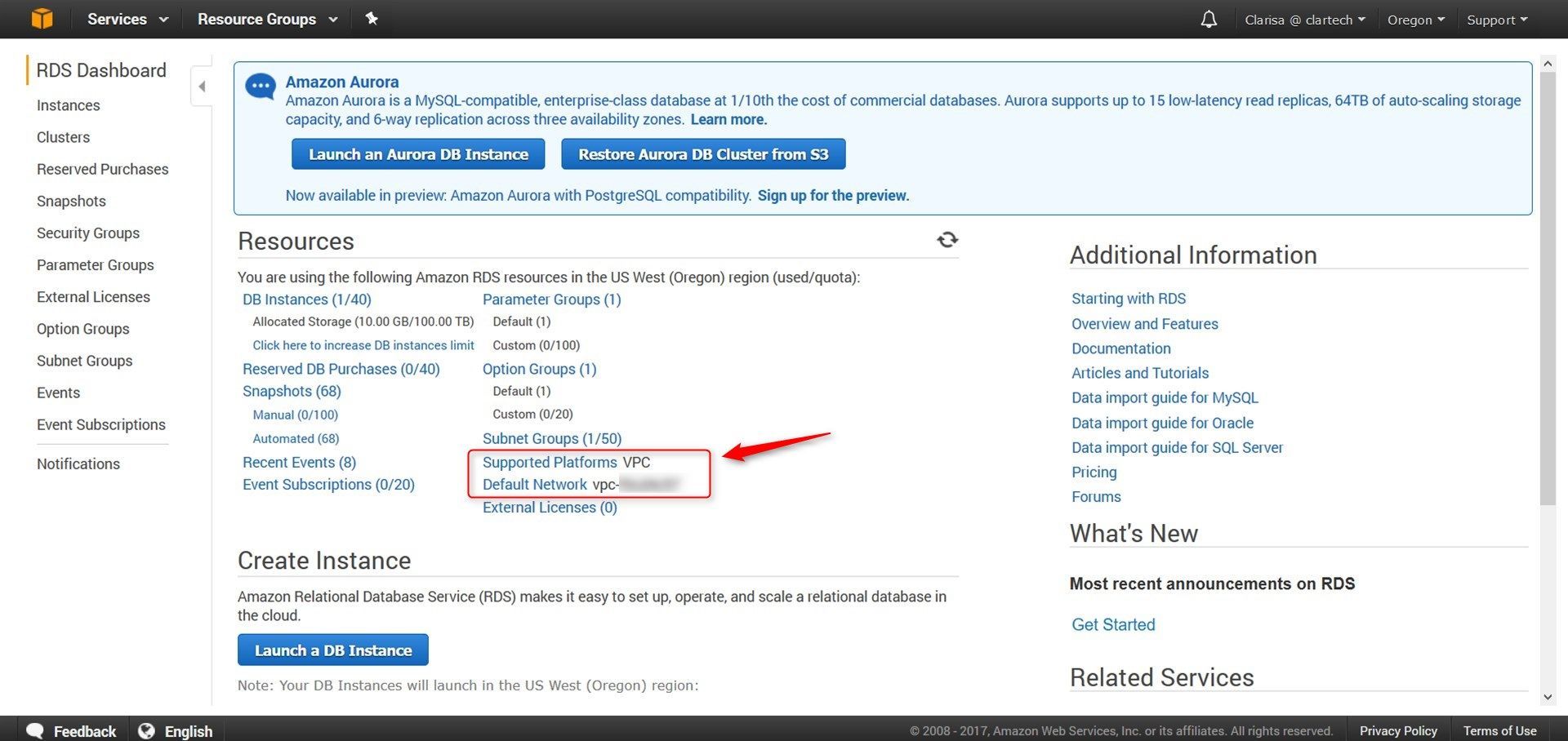The height and width of the screenshot is (741, 1568).
Task: Click the Amazon Aurora chat bubble icon
Action: coord(261,87)
